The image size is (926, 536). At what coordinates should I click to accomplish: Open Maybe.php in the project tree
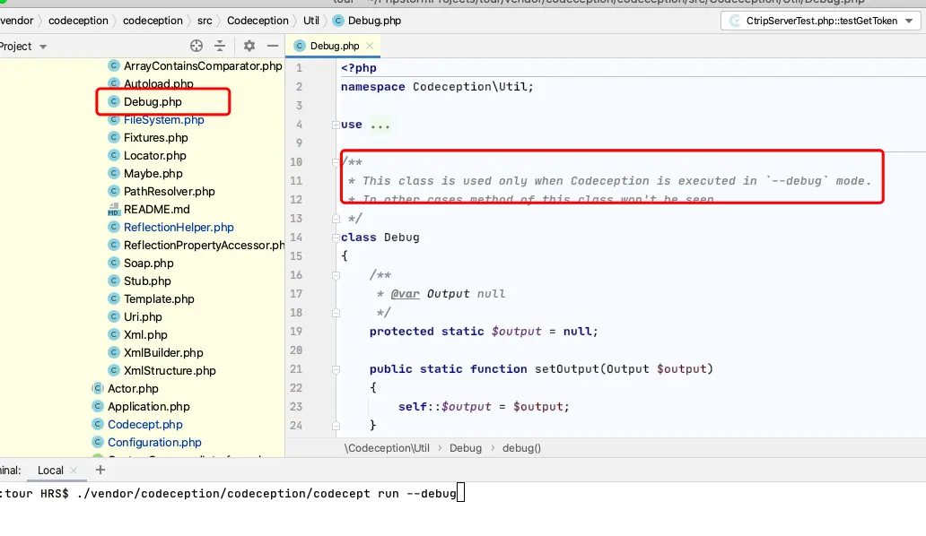click(153, 174)
